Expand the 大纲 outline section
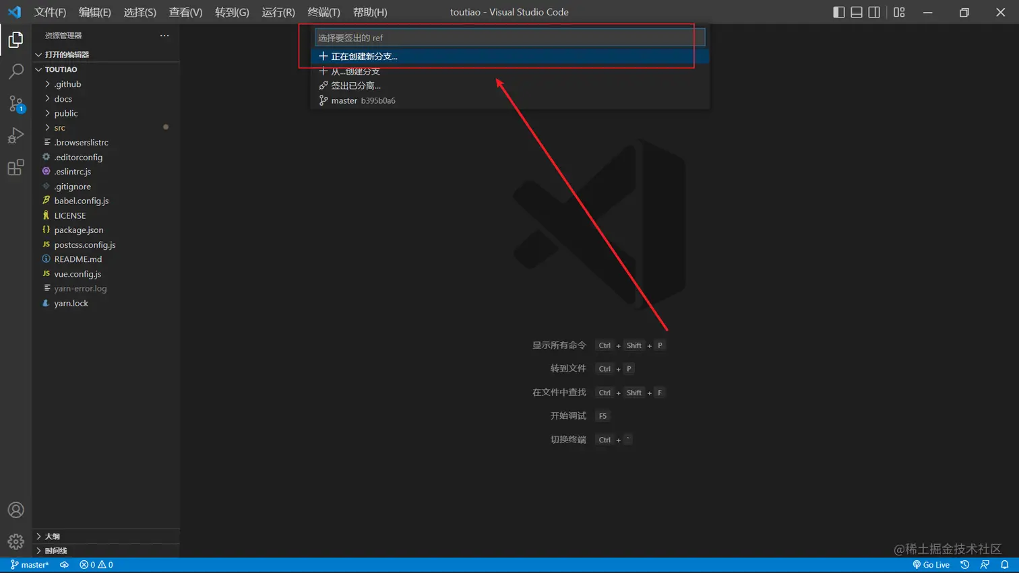The image size is (1019, 573). 106,537
